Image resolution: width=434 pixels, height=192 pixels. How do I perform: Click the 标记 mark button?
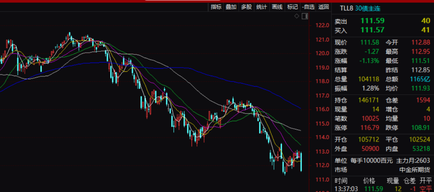click(x=293, y=7)
